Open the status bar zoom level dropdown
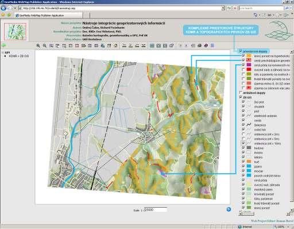This screenshot has height=229, width=294. click(289, 227)
